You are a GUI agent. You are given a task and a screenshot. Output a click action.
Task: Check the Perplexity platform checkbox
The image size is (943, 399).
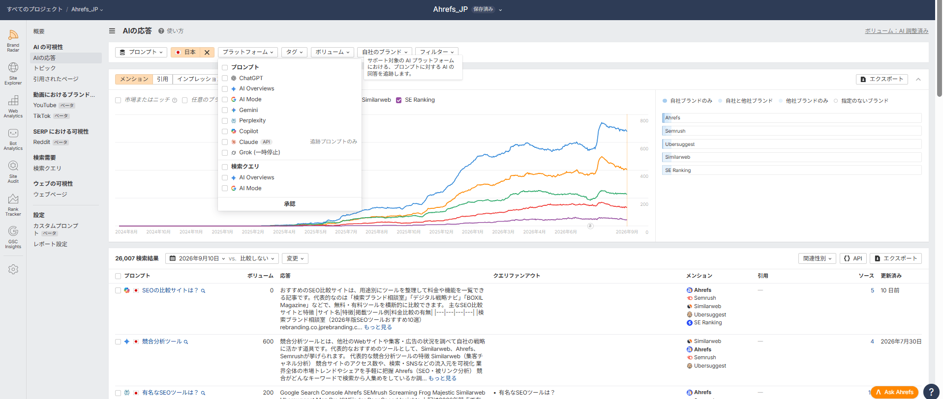tap(225, 121)
